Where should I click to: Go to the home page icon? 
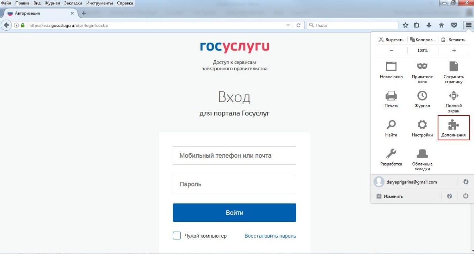click(441, 25)
